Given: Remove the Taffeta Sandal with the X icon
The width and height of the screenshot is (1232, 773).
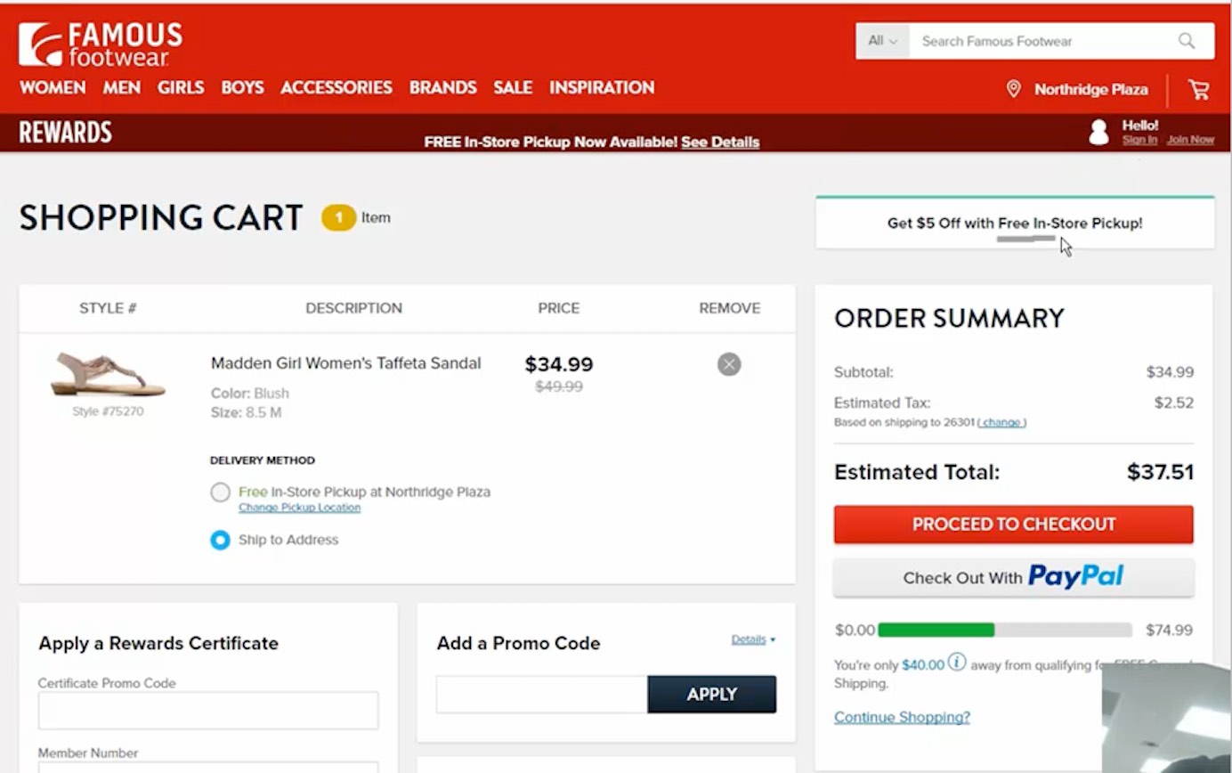Looking at the screenshot, I should click(x=728, y=364).
